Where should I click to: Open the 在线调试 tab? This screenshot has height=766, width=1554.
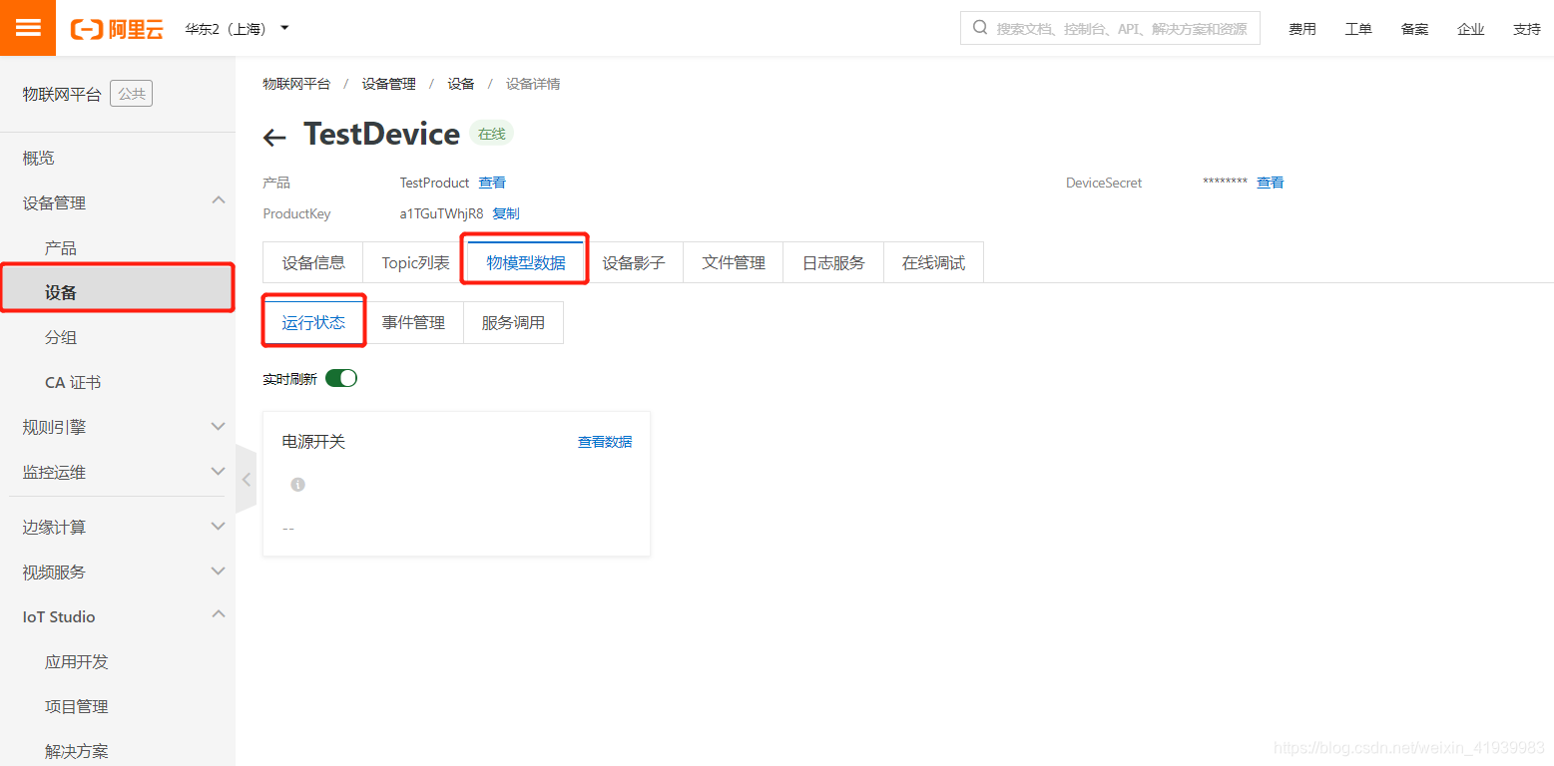pyautogui.click(x=932, y=262)
